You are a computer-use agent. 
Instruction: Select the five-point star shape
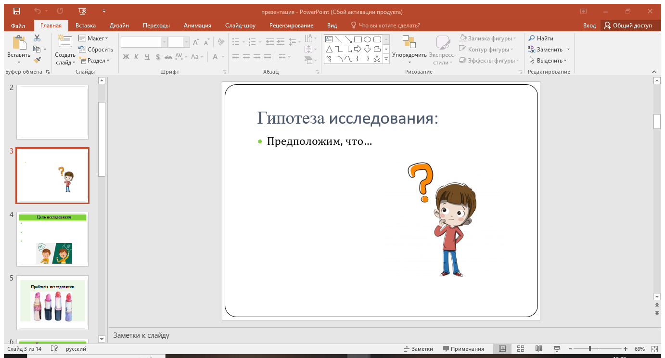point(377,59)
